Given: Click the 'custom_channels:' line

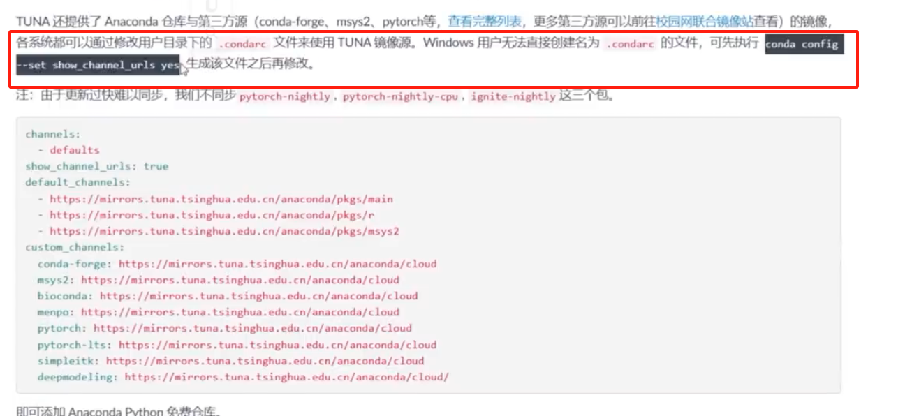Looking at the screenshot, I should [x=75, y=247].
